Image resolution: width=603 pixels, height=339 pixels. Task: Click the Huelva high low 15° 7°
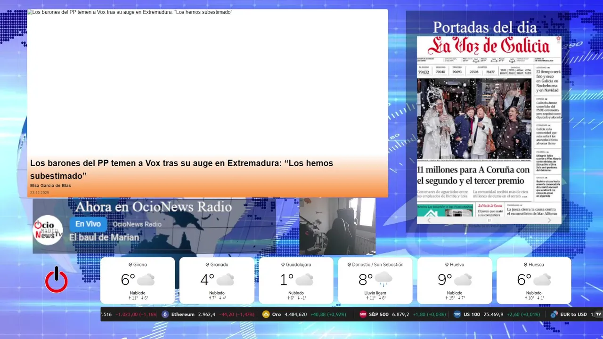(455, 298)
